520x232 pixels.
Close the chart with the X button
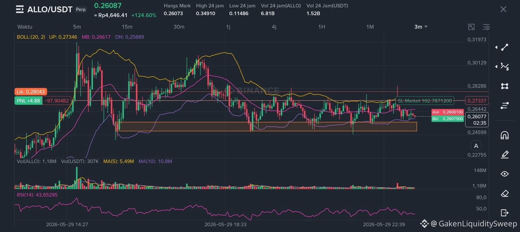(503, 9)
